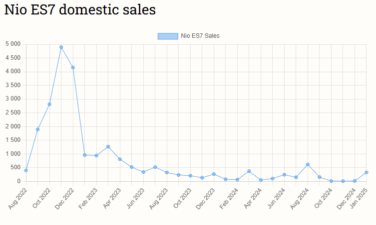Select the Aug 2022 data point
This screenshot has width=376, height=225.
(26, 170)
